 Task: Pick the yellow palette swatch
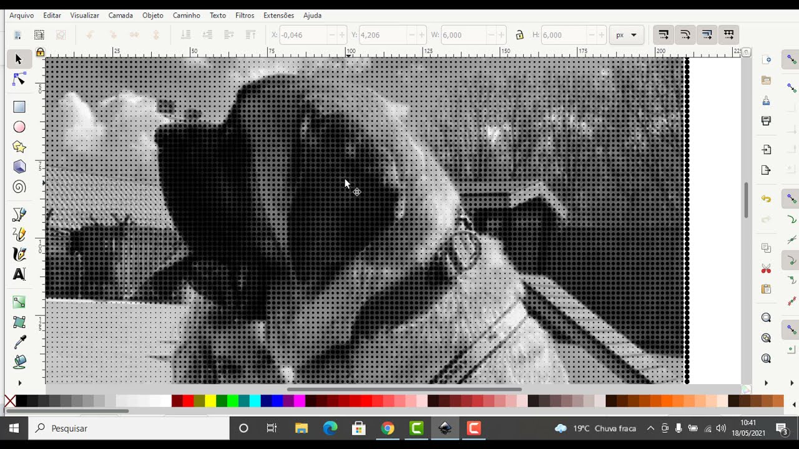(x=210, y=400)
